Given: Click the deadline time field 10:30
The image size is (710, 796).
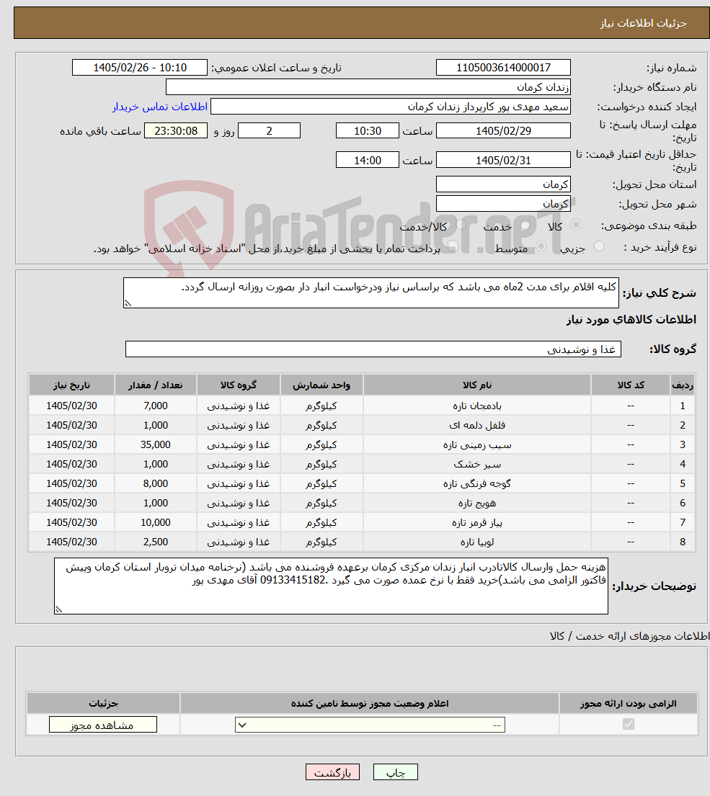Looking at the screenshot, I should tap(367, 131).
